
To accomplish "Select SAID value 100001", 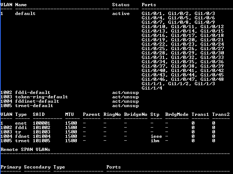I will click(42, 123).
